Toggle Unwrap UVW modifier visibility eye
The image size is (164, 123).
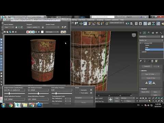(x=140, y=43)
